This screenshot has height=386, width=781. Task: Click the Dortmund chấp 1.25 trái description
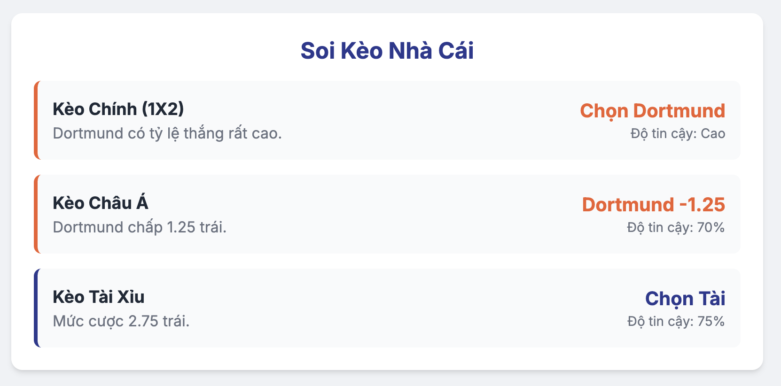coord(140,228)
